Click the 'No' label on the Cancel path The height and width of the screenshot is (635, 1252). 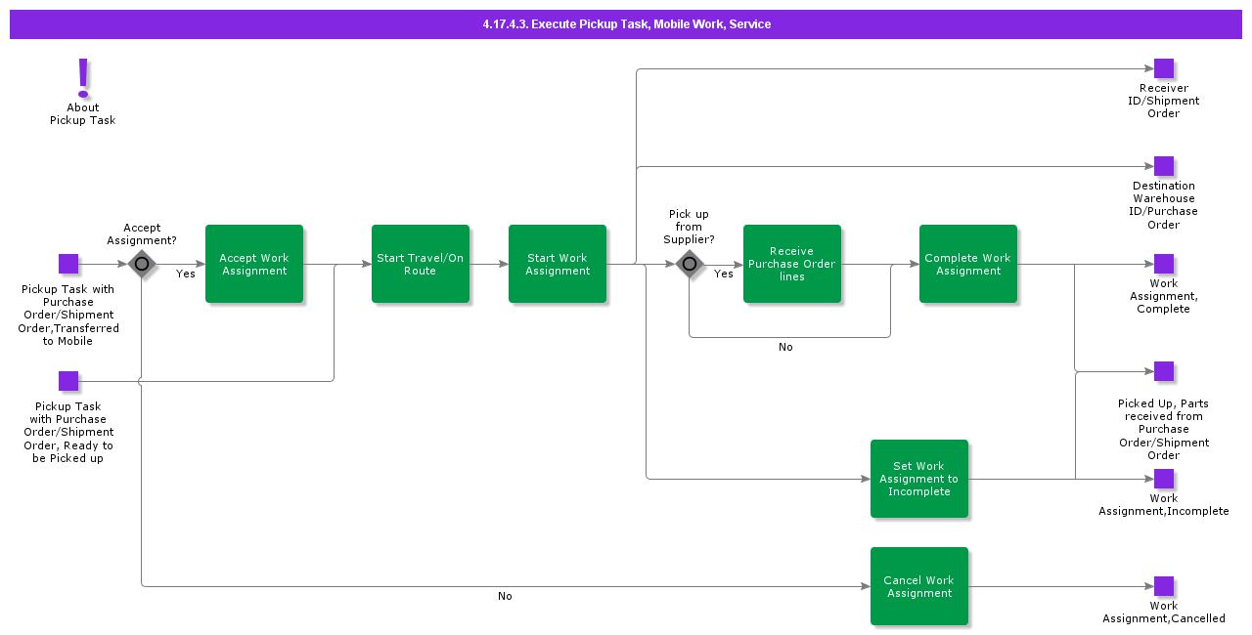[x=505, y=596]
